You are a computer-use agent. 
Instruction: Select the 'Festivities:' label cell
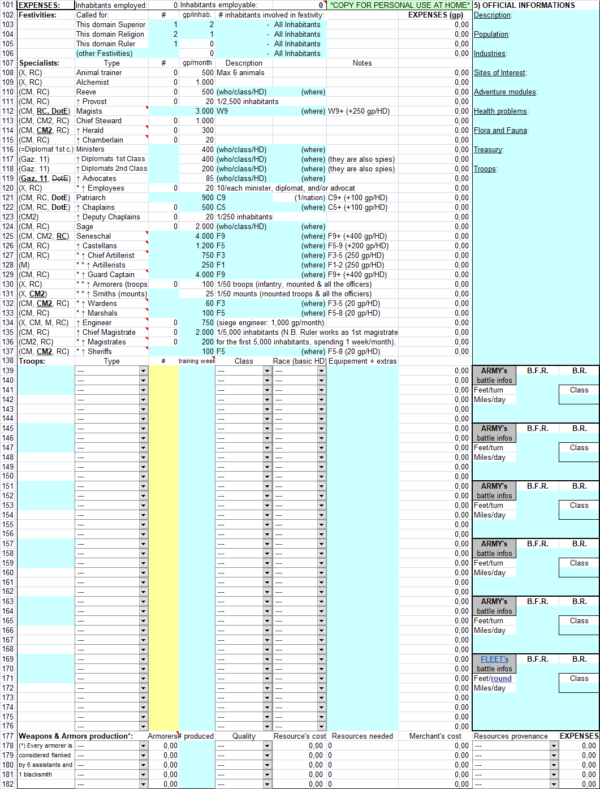[46, 15]
